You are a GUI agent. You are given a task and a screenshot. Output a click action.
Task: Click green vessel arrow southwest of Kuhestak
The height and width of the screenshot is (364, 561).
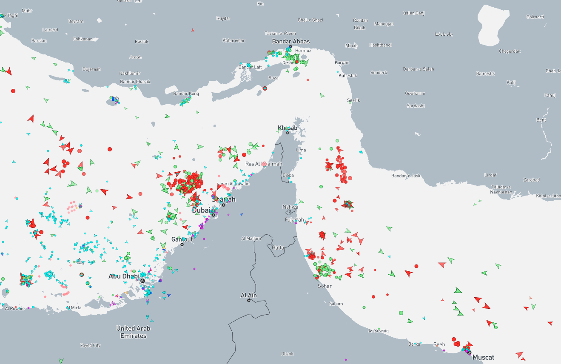coord(322,96)
